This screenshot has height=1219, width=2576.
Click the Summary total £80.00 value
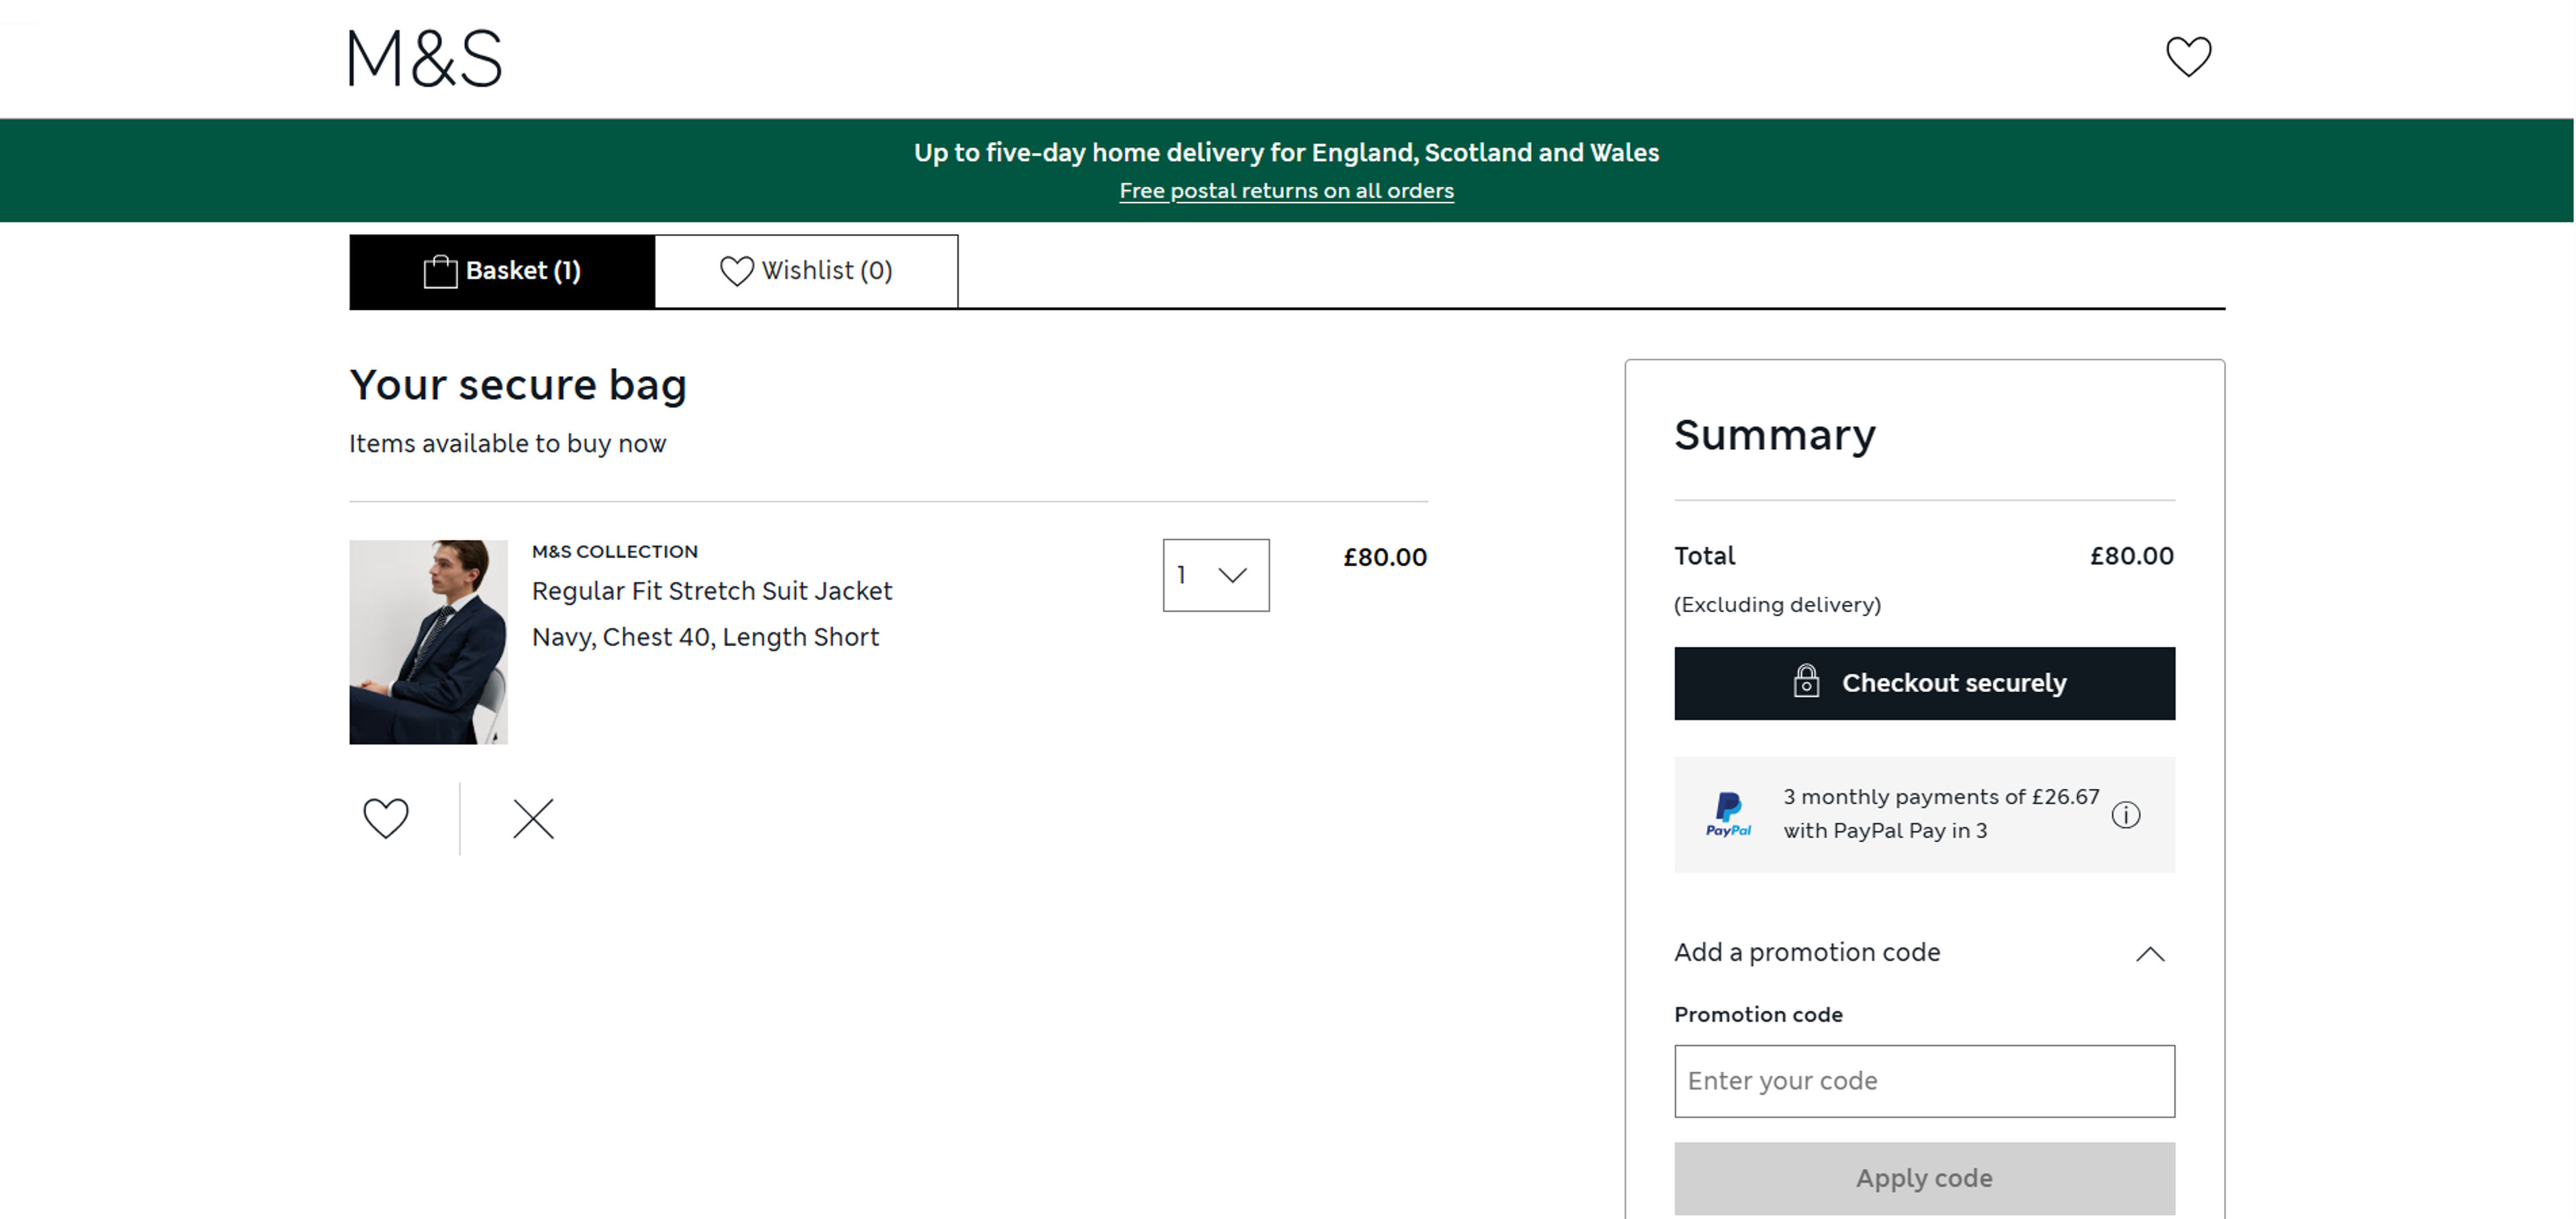[2132, 556]
